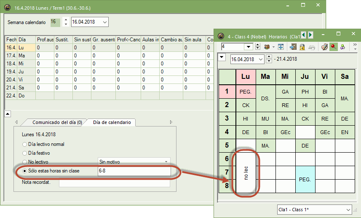This screenshot has height=218, width=361.
Task: Click the right blue arrow in Horarios title
Action: pos(310,35)
